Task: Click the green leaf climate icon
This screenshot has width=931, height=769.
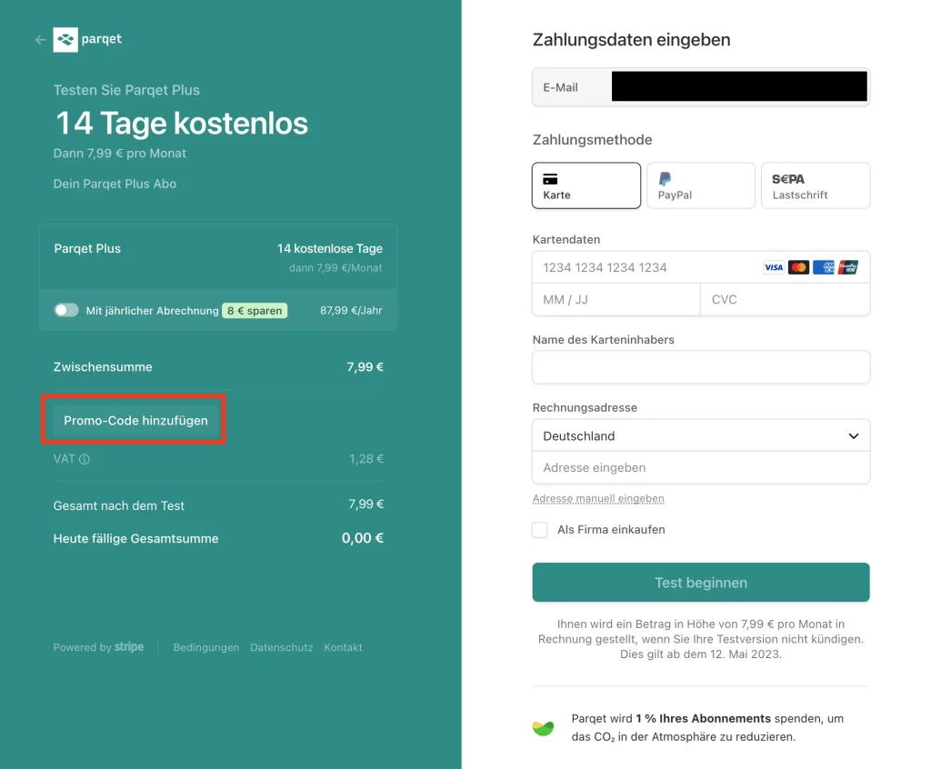Action: (x=543, y=728)
